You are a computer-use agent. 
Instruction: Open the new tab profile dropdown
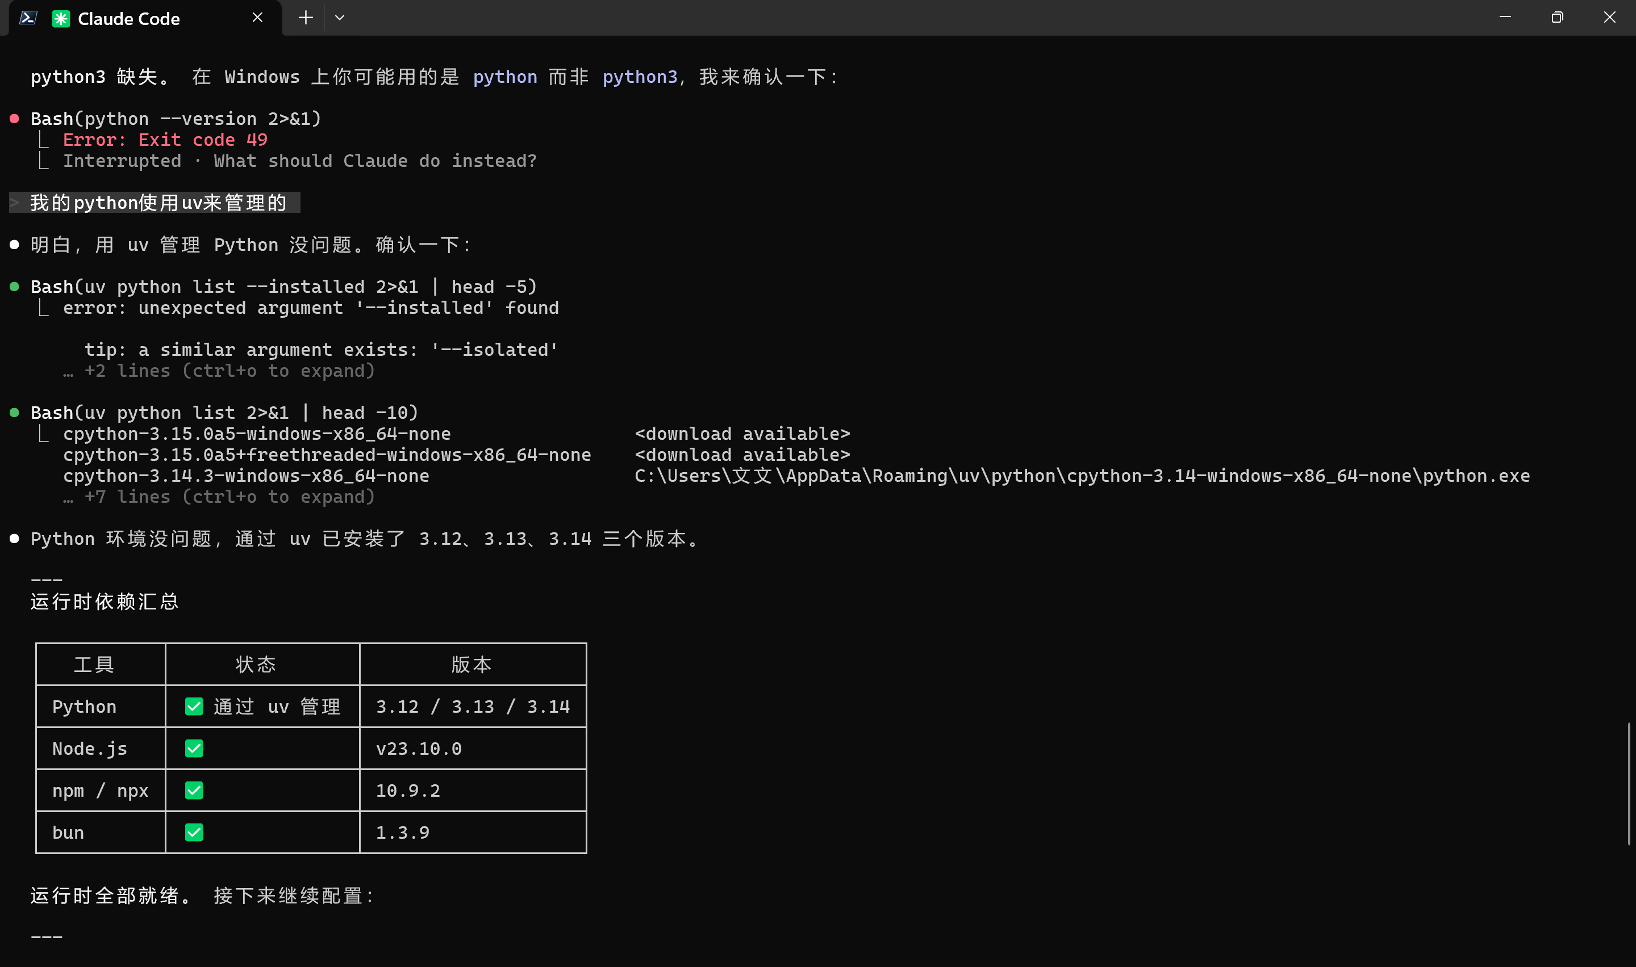click(x=340, y=18)
